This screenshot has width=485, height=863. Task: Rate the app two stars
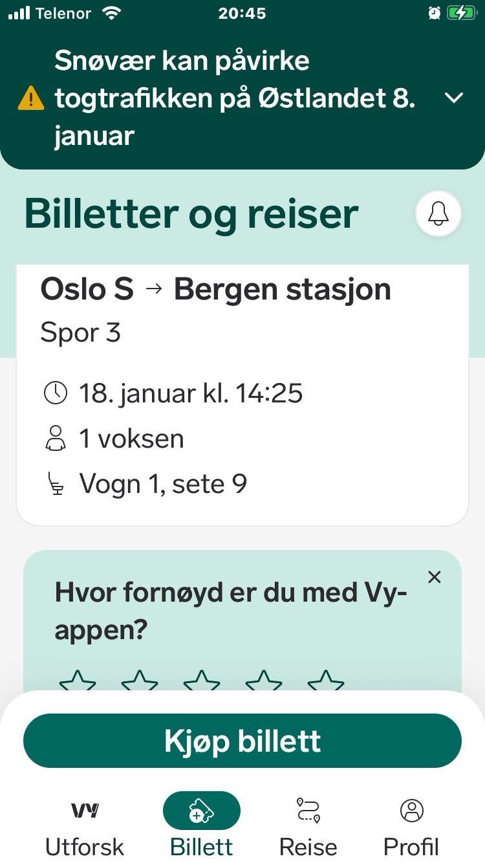(x=140, y=681)
